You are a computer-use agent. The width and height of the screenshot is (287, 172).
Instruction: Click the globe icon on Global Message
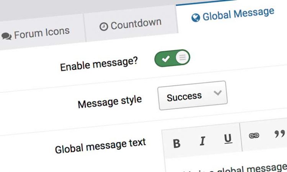point(196,18)
